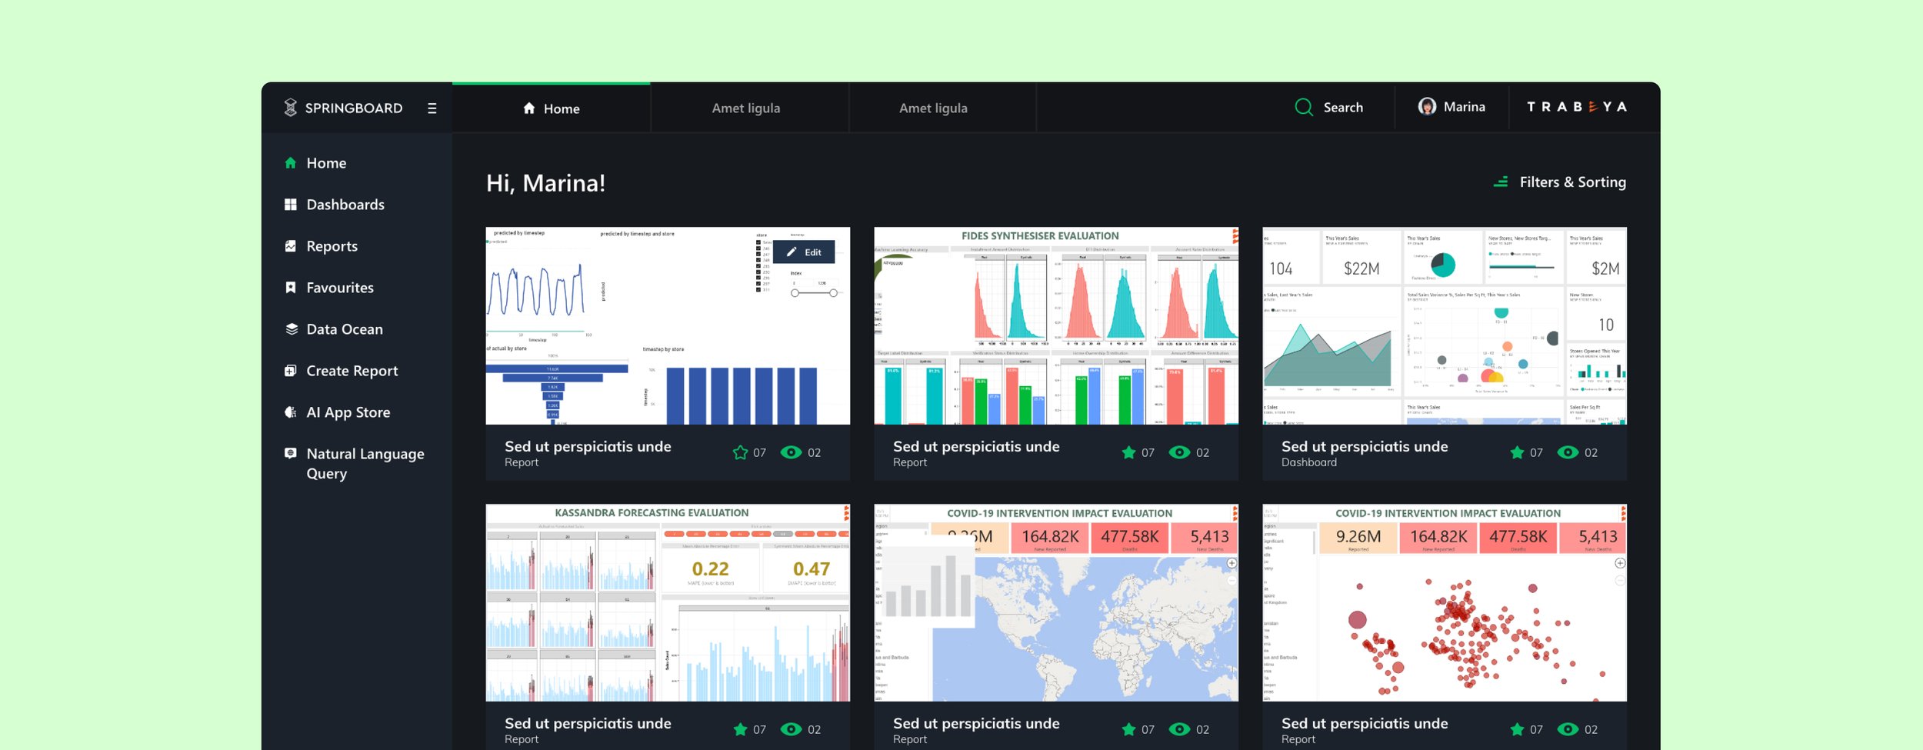Open AI App Store from the sidebar
The height and width of the screenshot is (750, 1923).
[348, 412]
